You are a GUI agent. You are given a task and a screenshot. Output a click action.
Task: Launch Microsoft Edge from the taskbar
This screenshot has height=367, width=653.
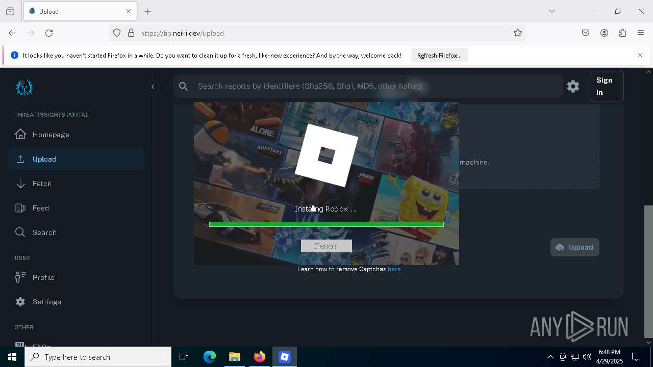210,357
